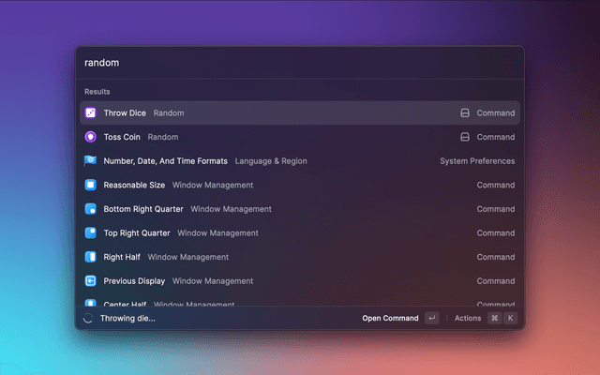Click the Throw Dice purple icon
Image resolution: width=600 pixels, height=375 pixels.
pyautogui.click(x=91, y=113)
